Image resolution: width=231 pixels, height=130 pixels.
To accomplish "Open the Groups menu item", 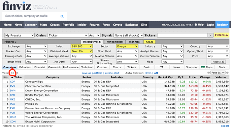I will coord(55,25).
